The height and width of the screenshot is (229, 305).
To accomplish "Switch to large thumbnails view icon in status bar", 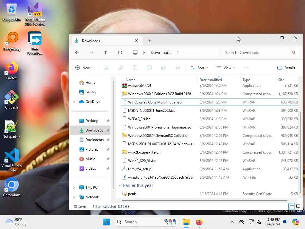I will [298, 206].
